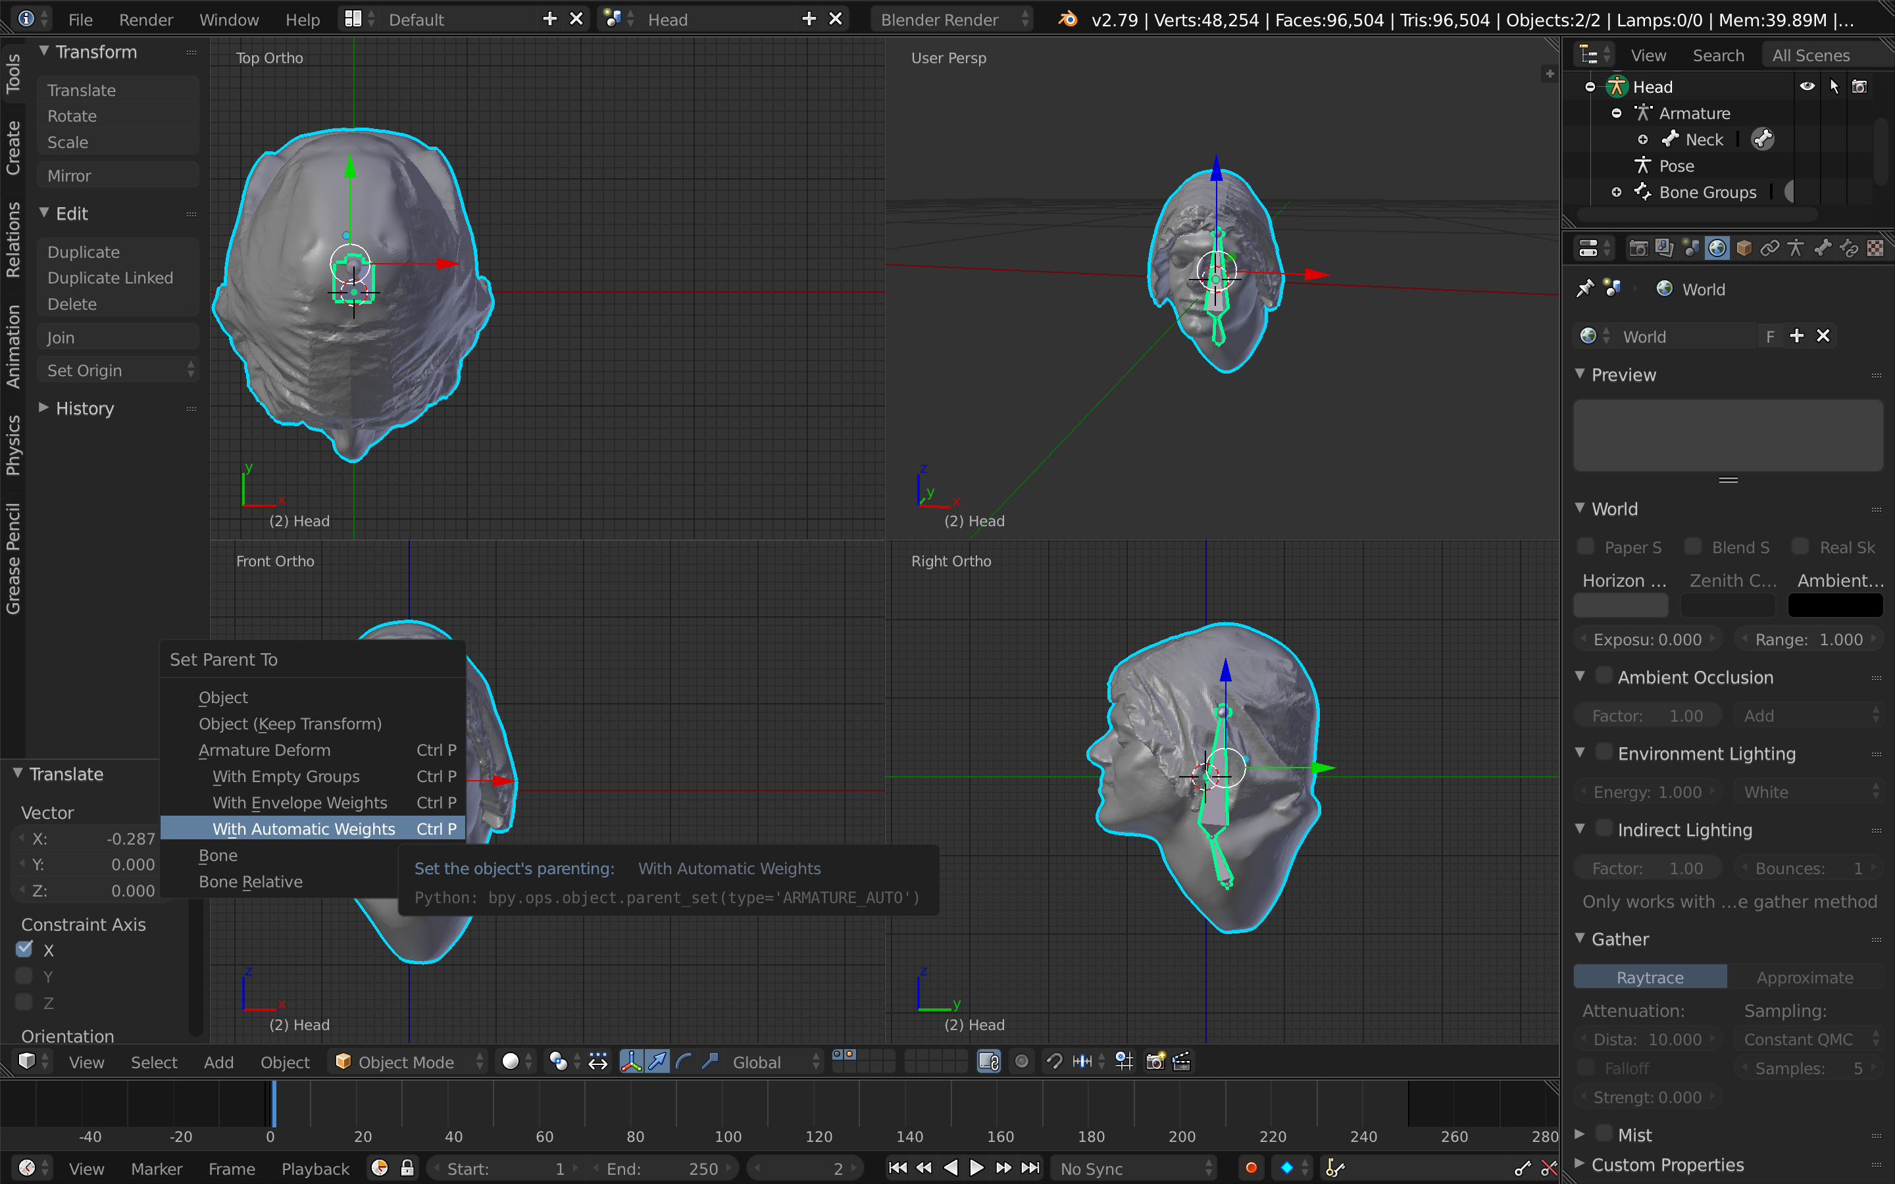This screenshot has width=1895, height=1184.
Task: Open the Object Mode dropdown
Action: pyautogui.click(x=409, y=1062)
